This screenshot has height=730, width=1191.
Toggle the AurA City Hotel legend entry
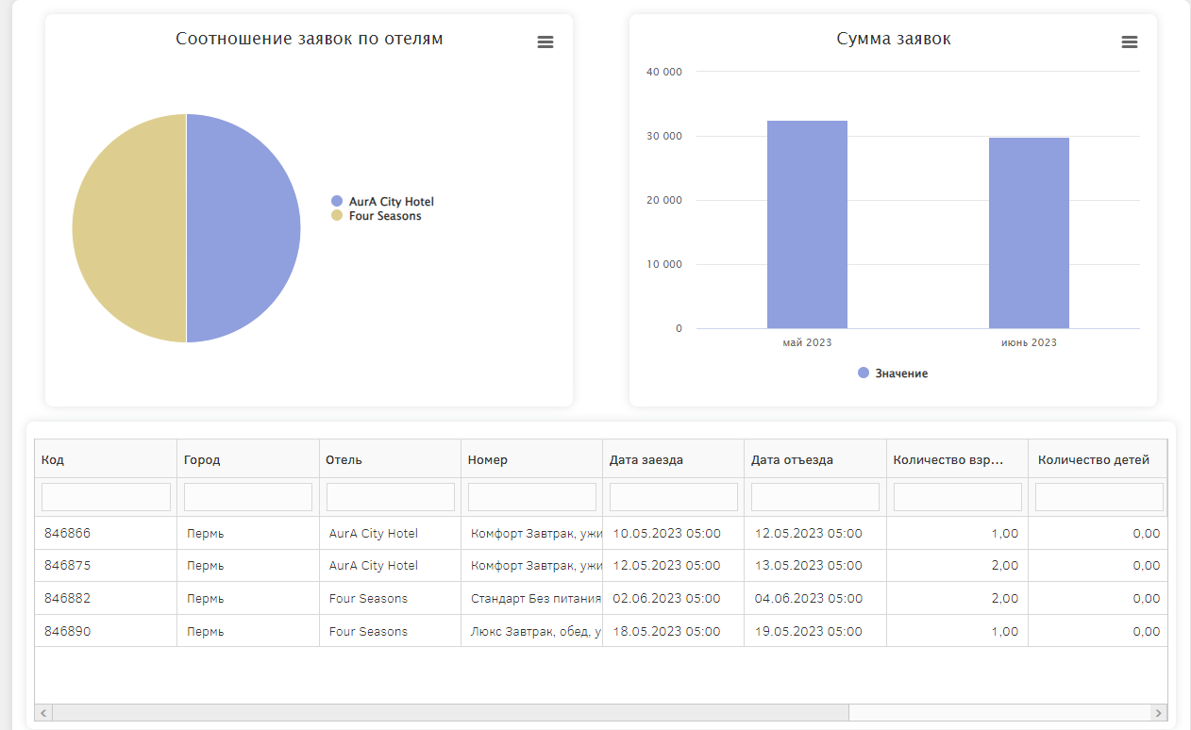click(x=383, y=202)
